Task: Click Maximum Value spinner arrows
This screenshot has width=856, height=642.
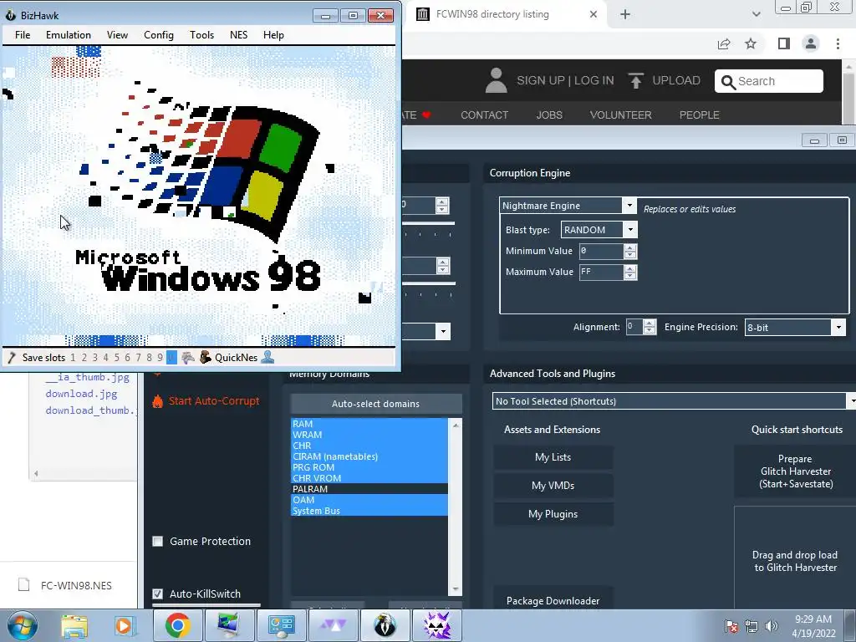Action: point(630,272)
